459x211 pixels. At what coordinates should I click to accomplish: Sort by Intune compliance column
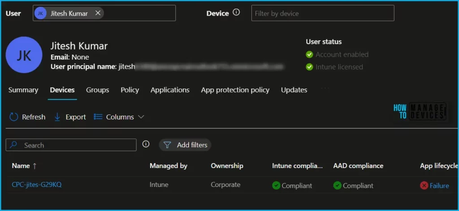point(298,166)
